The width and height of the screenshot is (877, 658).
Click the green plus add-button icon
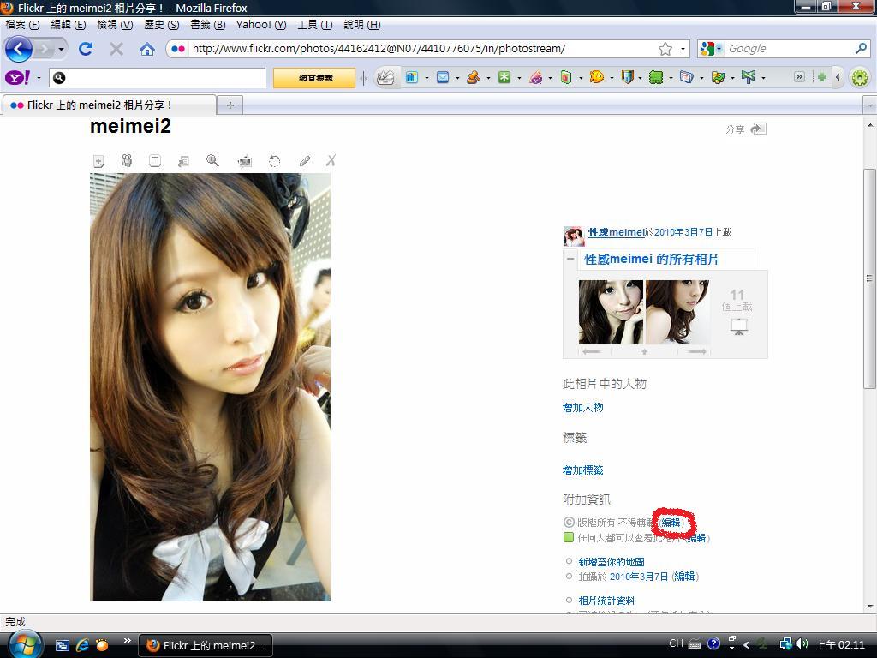point(821,77)
